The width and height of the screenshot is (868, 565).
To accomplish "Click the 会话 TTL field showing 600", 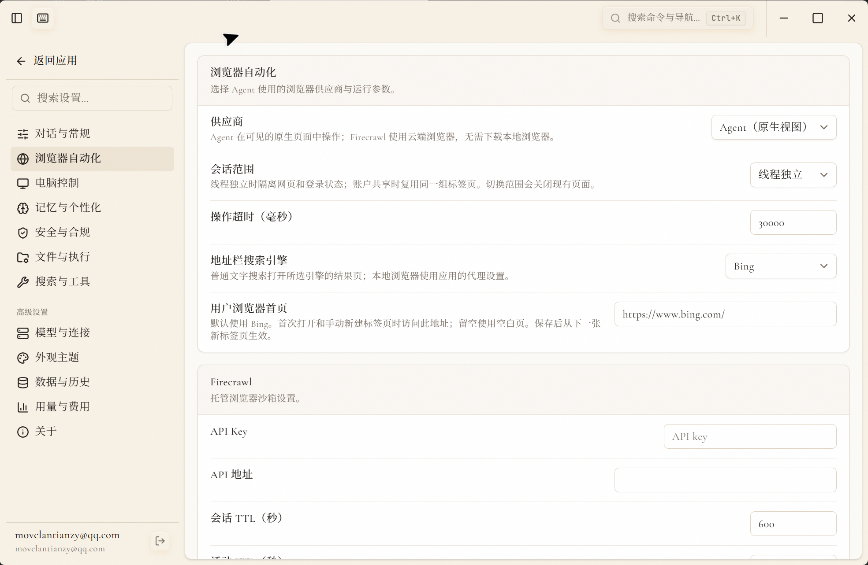I will pyautogui.click(x=793, y=524).
